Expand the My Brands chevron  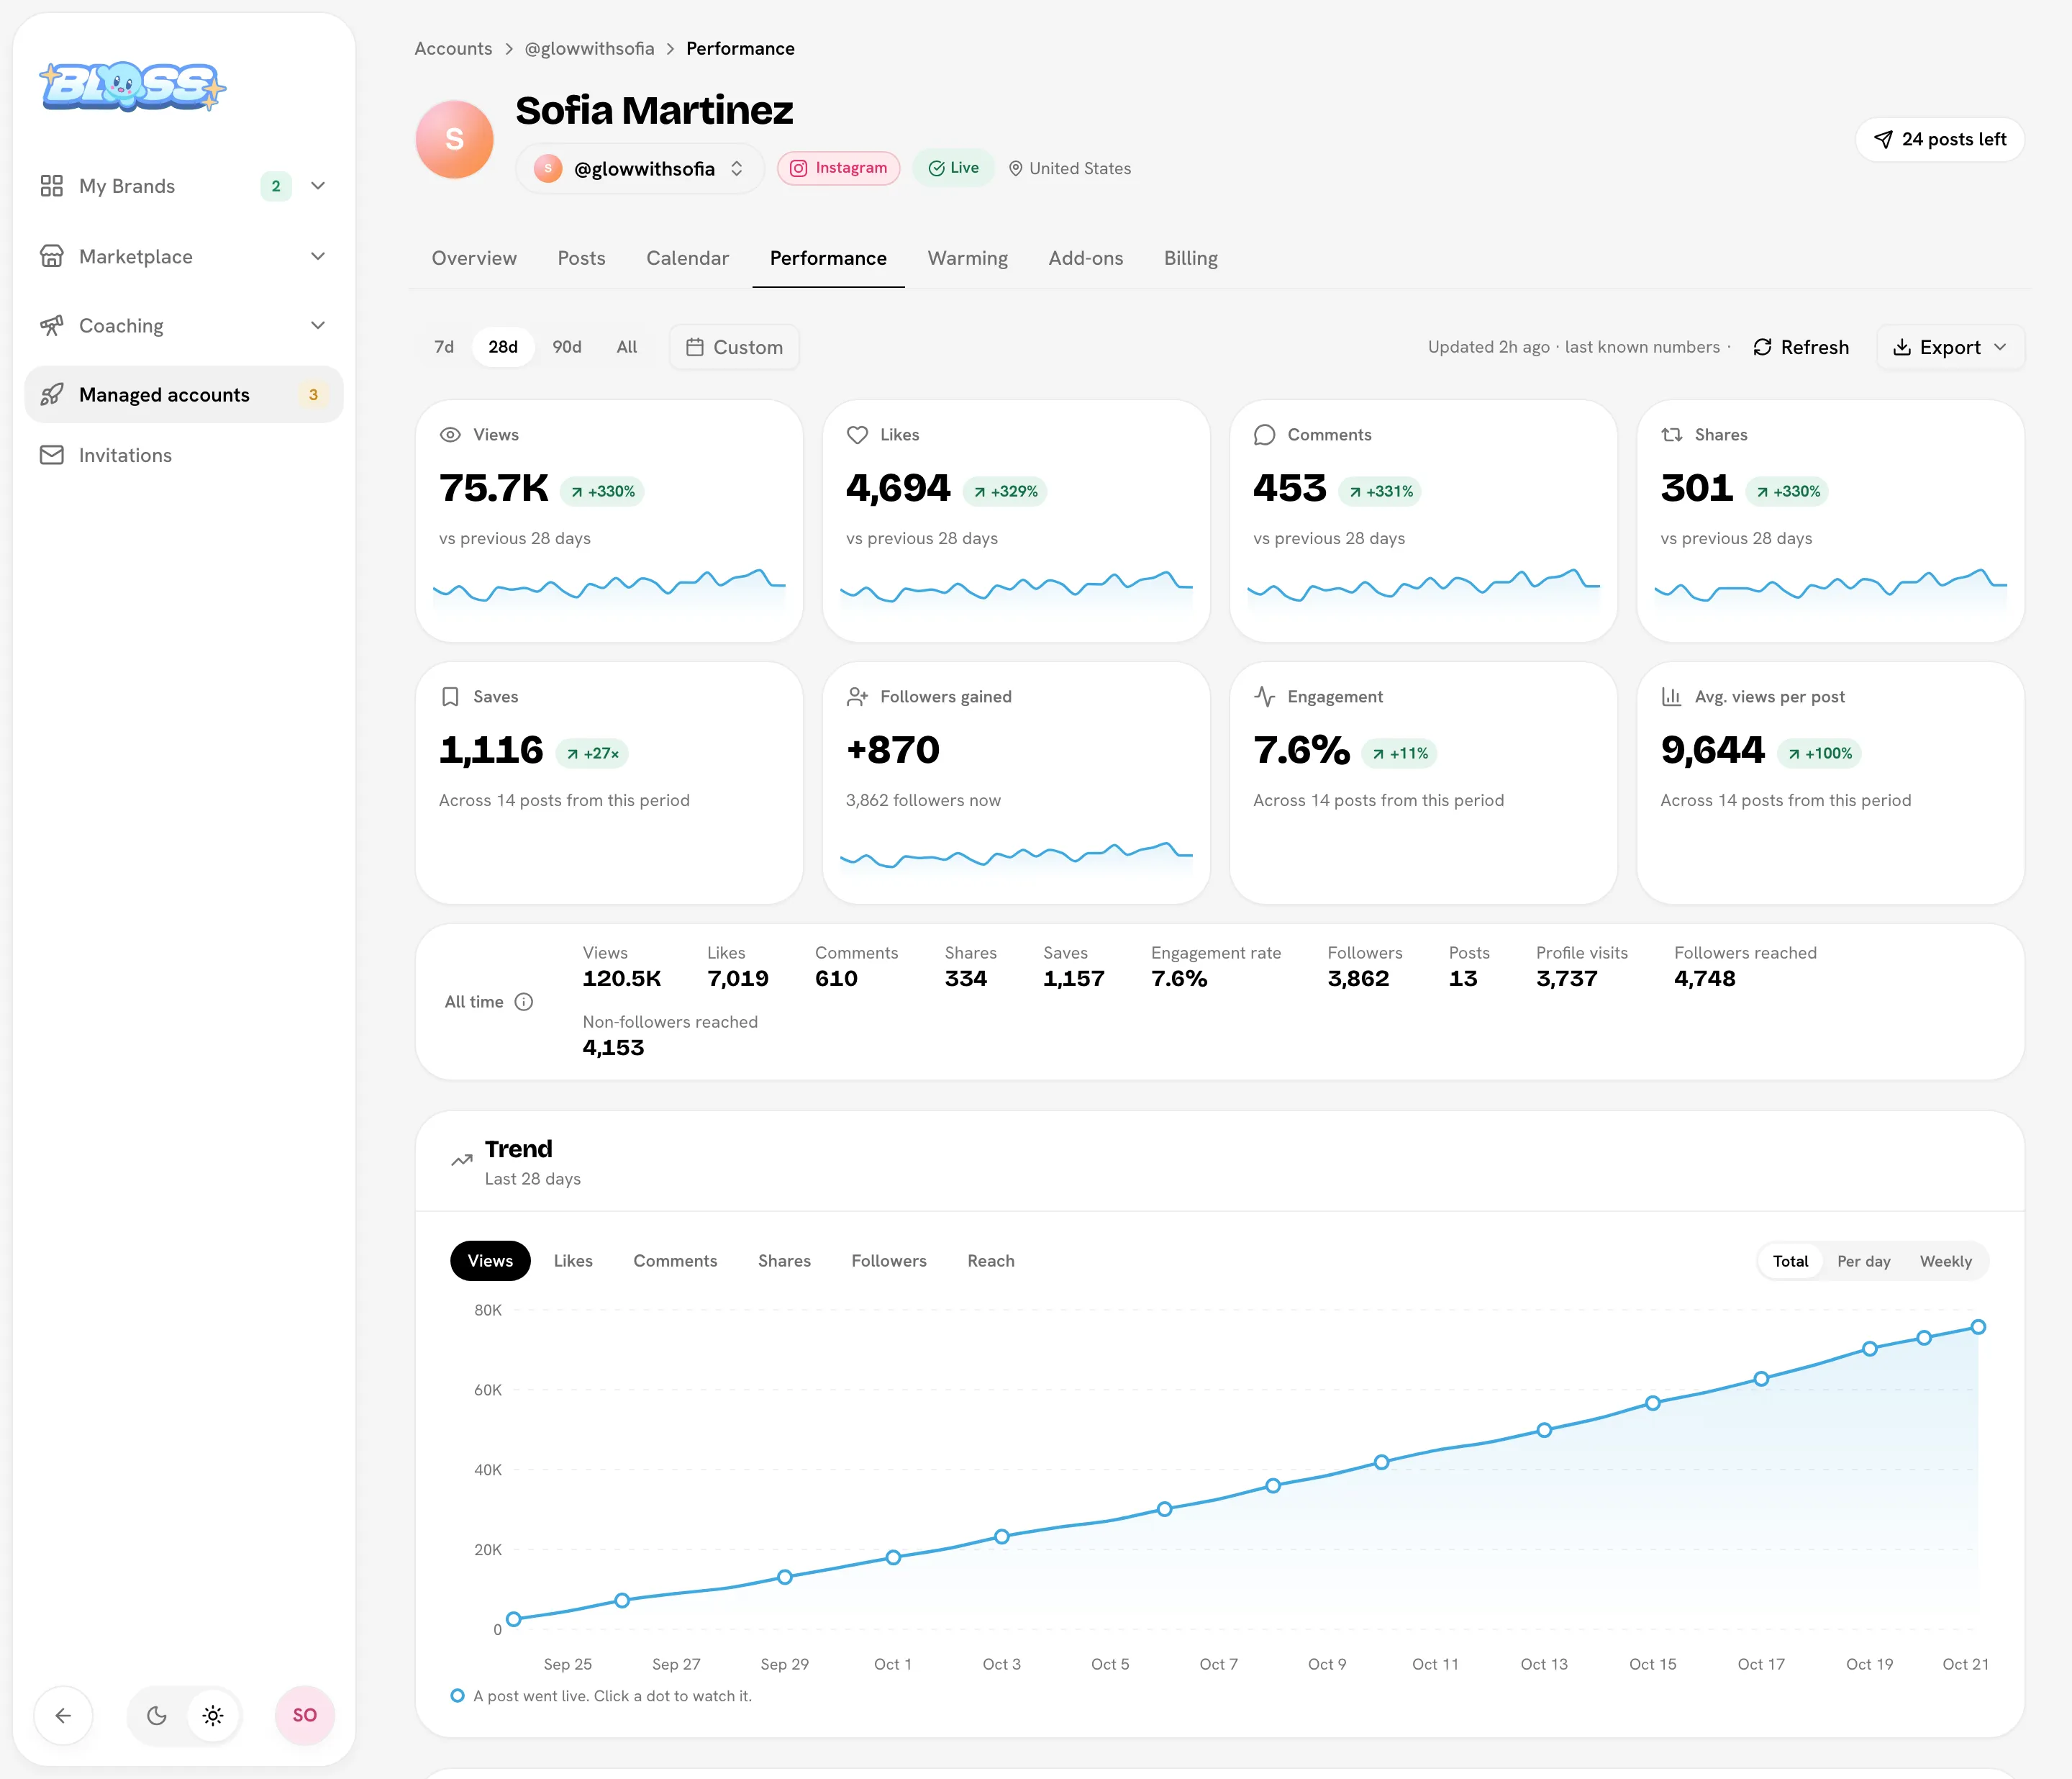318,186
